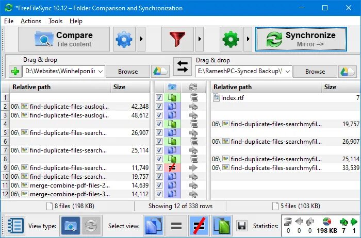The width and height of the screenshot is (361, 238).
Task: Click statistics data pie chart icon
Action: coord(326,222)
